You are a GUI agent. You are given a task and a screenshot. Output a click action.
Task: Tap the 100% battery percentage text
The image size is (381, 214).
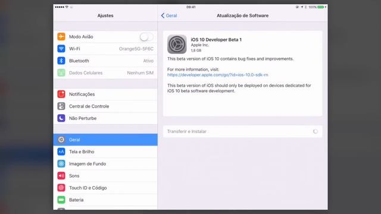point(313,7)
